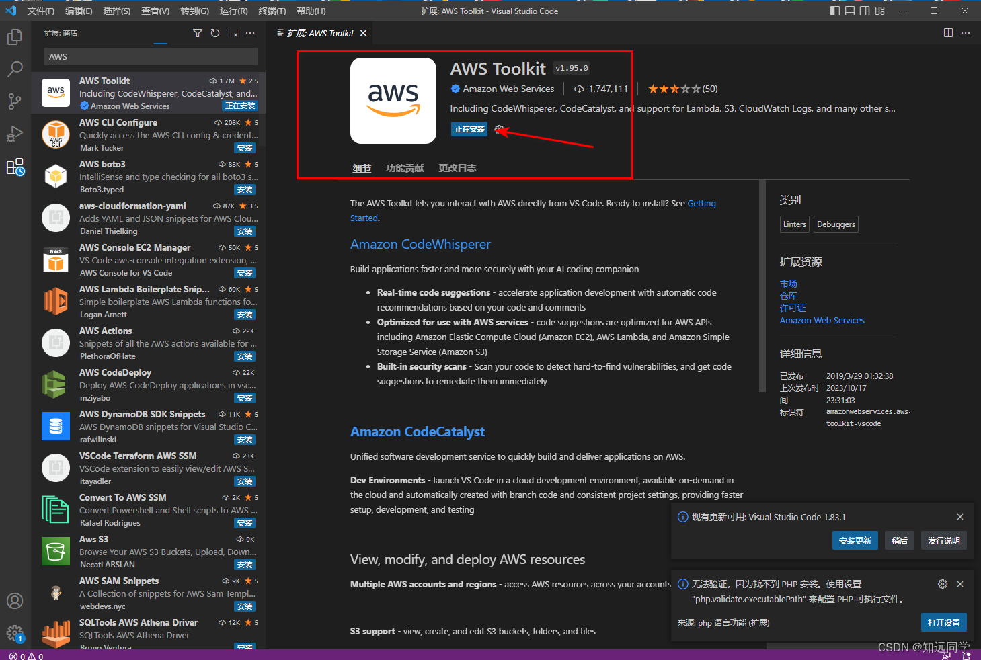The width and height of the screenshot is (981, 660).
Task: Open Amazon Web Services publisher link
Action: 508,89
